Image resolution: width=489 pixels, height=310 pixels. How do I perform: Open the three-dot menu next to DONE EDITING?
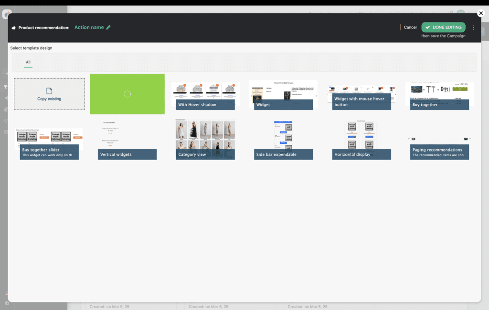click(474, 27)
